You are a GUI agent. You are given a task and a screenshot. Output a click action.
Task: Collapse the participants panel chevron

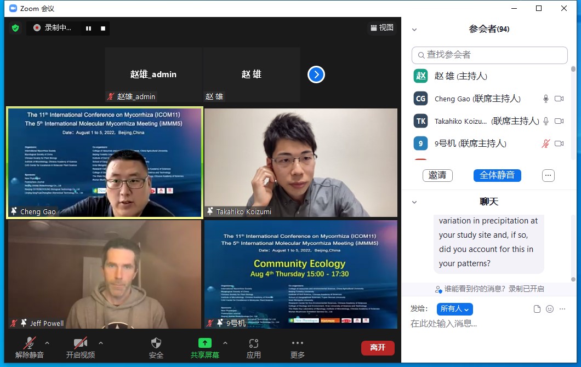(x=414, y=30)
